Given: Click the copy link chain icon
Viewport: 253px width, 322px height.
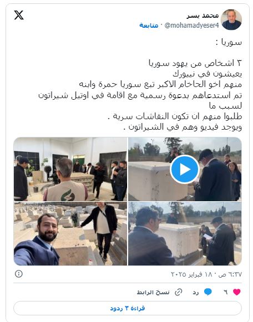Looking at the screenshot, I should coord(179,292).
